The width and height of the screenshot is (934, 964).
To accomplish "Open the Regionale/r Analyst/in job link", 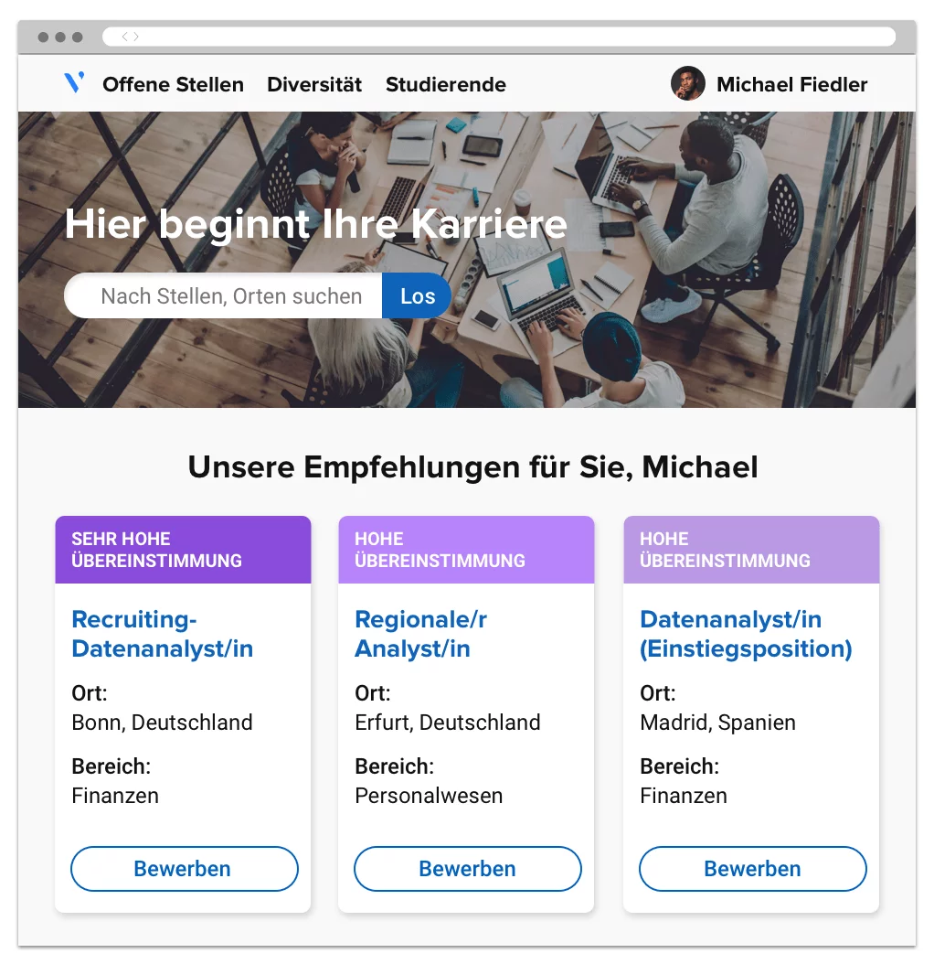I will pyautogui.click(x=421, y=634).
